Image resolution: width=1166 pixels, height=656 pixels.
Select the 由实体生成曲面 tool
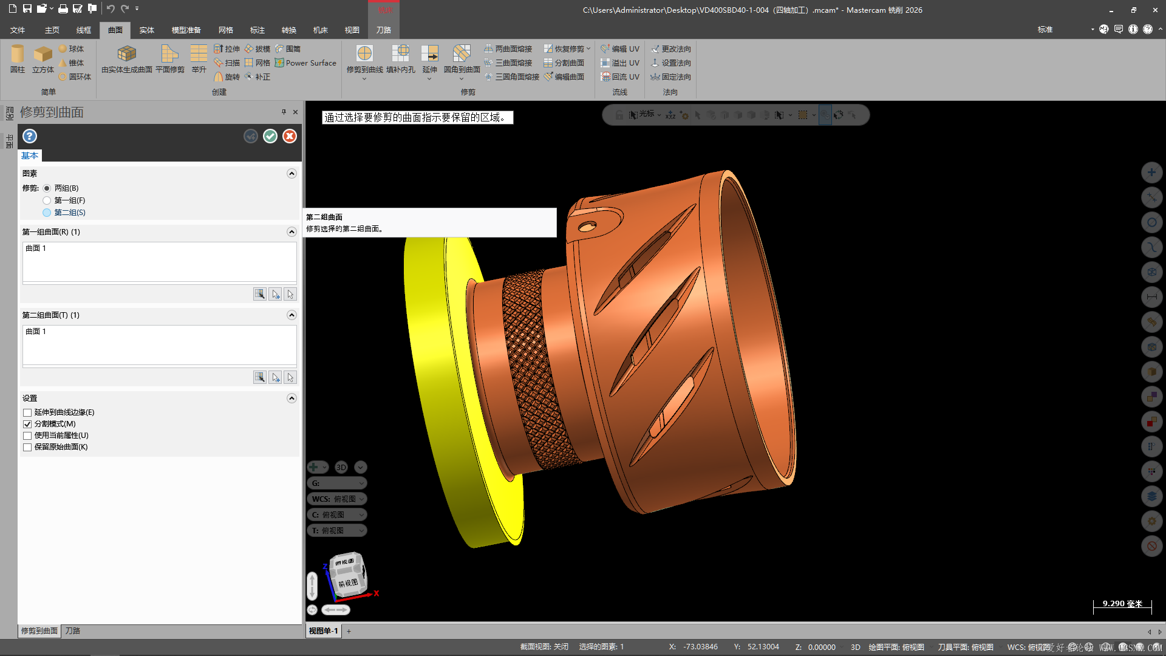[x=126, y=58]
